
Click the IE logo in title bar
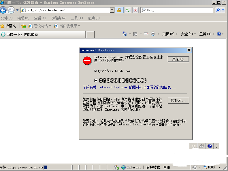pos(2,2)
